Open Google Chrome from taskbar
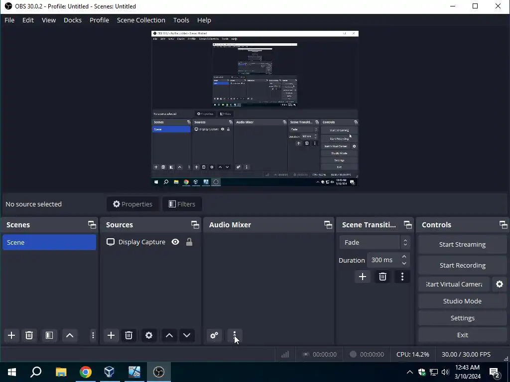This screenshot has height=382, width=510. (86, 372)
